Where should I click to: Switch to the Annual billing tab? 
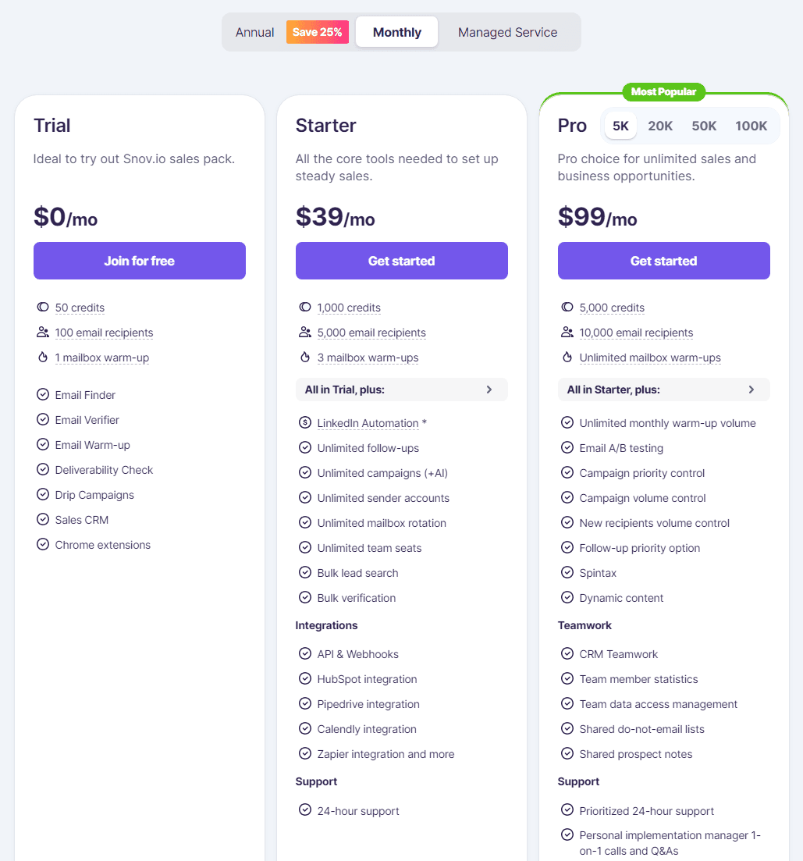(254, 32)
